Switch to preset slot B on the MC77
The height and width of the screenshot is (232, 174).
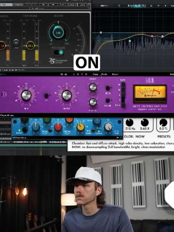(x=78, y=74)
